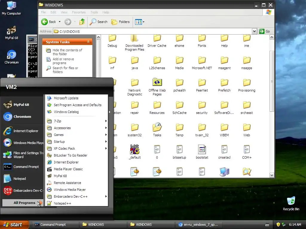Open the Views dropdown button

140,22
